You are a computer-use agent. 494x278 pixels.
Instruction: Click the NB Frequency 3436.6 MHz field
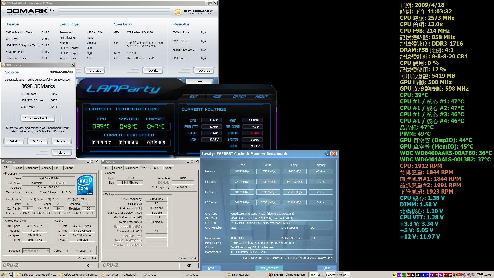click(183, 187)
